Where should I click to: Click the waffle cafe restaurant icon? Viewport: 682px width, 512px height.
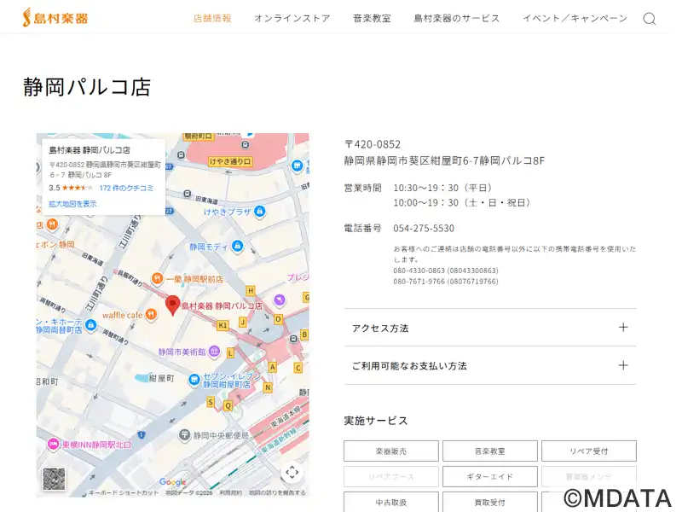151,314
